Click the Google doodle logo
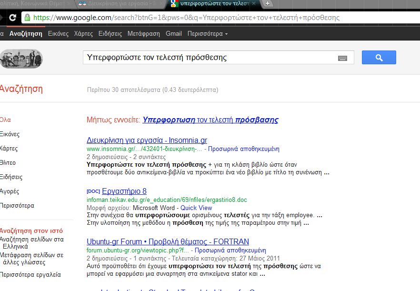Viewport: 420px width, 291px height. click(x=21, y=59)
